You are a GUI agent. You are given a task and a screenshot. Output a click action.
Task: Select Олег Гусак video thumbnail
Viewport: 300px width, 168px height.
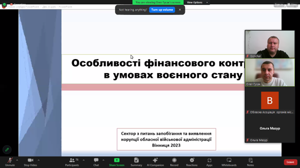[x=270, y=72]
